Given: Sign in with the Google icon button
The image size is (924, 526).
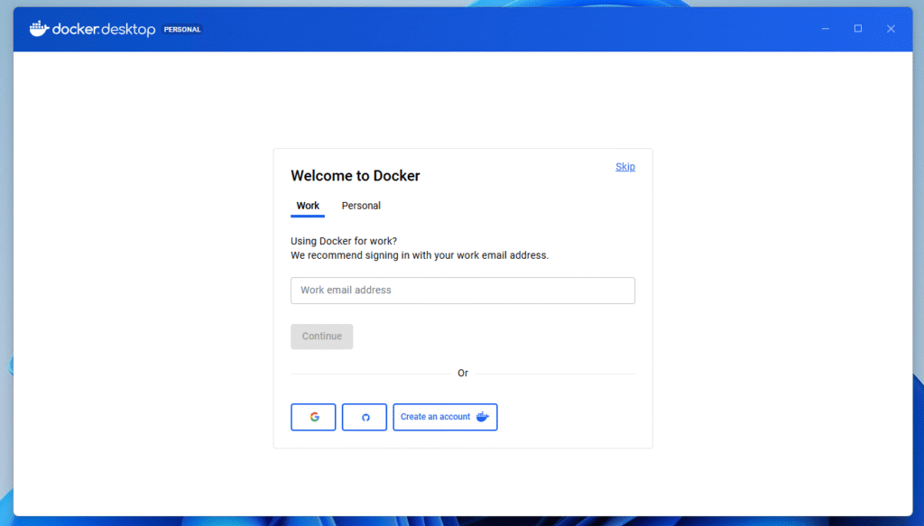Looking at the screenshot, I should click(x=313, y=417).
